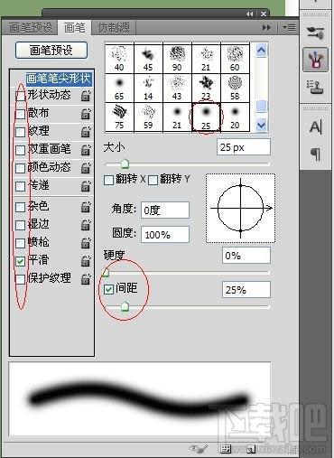Click lock icon beside 散布
This screenshot has height=458, width=334.
[86, 114]
